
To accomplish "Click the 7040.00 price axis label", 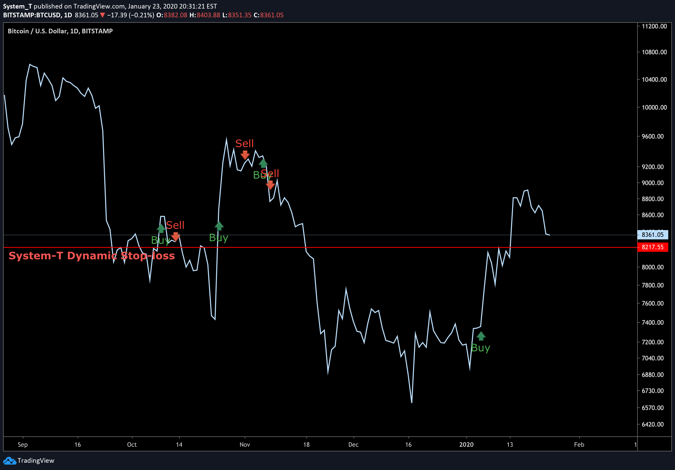I will coord(653,358).
